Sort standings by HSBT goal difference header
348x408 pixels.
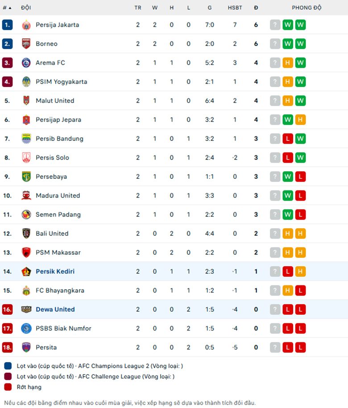[x=235, y=8]
